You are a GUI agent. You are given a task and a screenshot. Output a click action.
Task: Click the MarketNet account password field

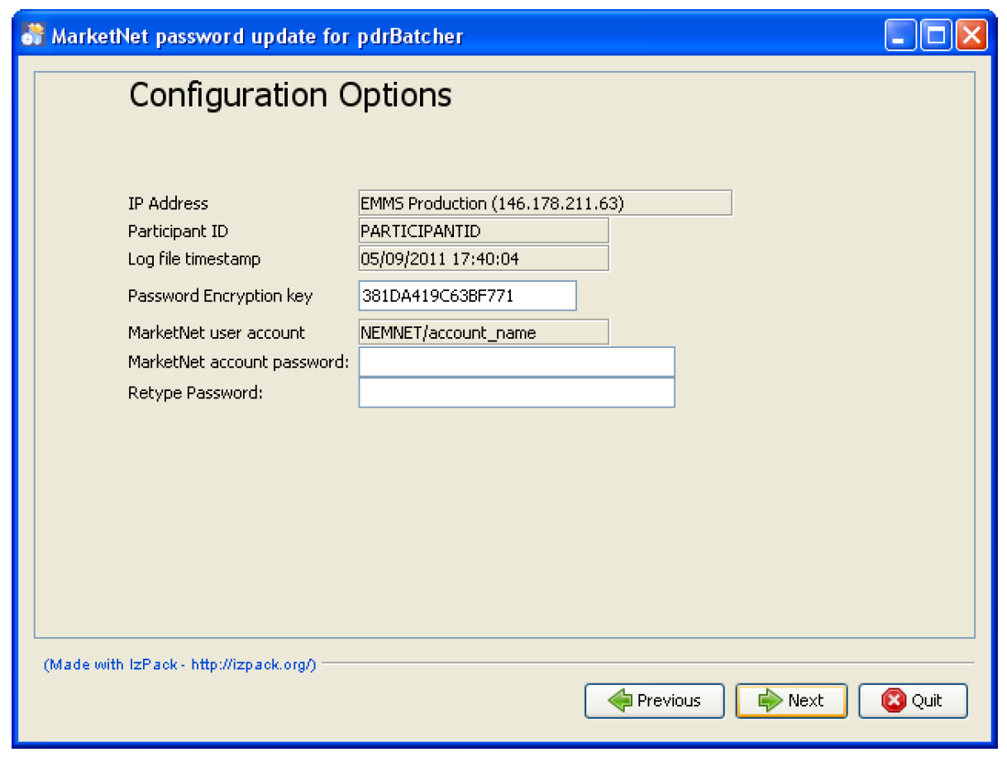tap(517, 362)
